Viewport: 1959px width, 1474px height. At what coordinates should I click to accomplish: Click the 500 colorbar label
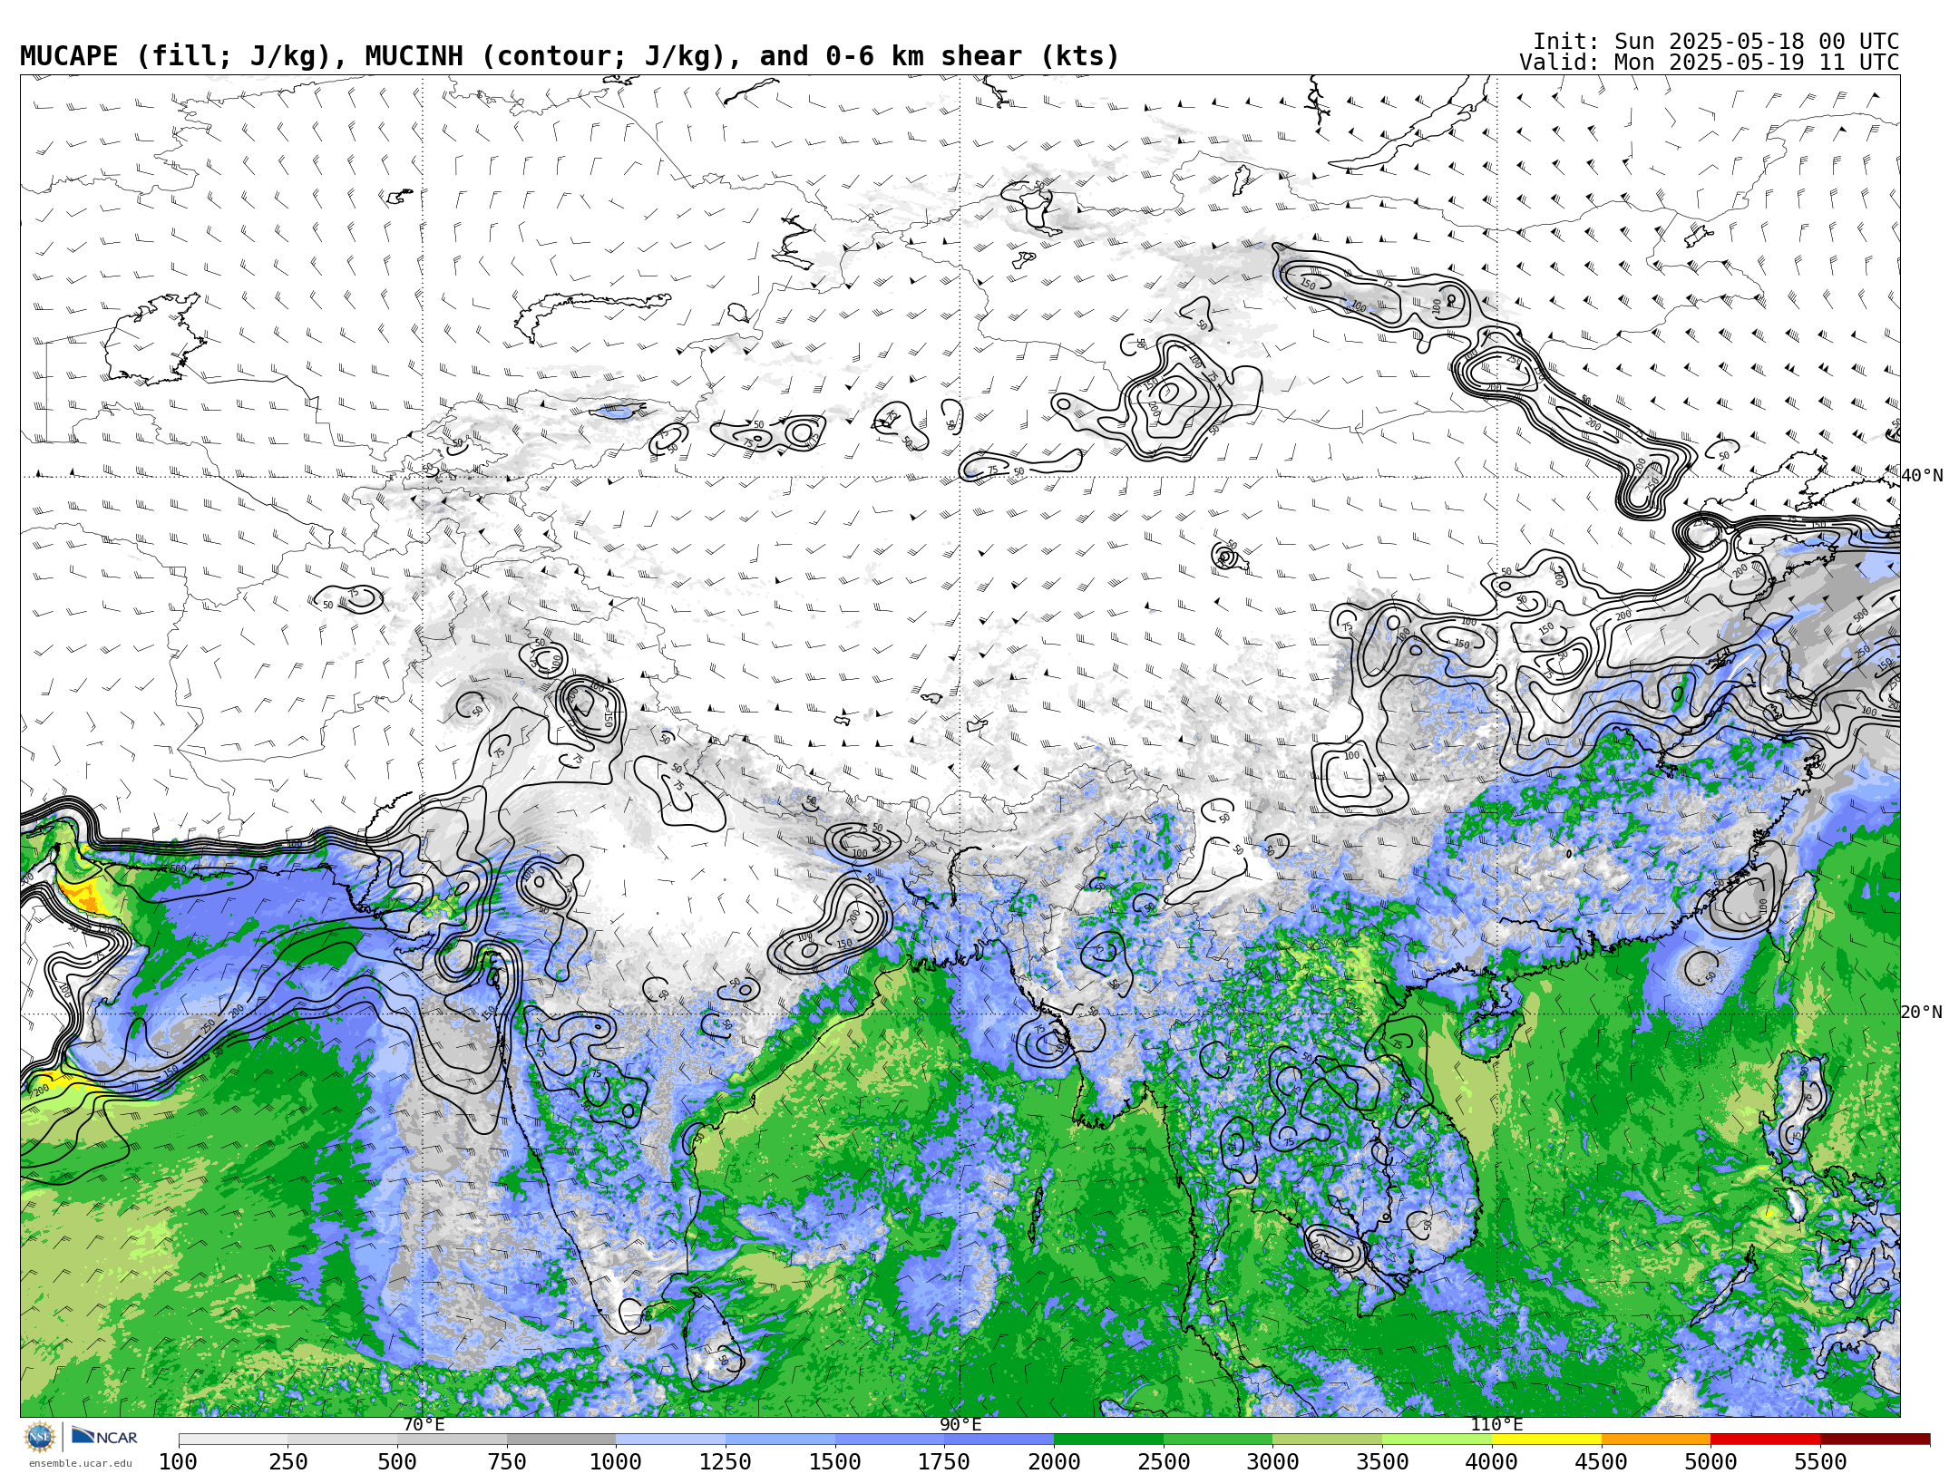click(397, 1462)
